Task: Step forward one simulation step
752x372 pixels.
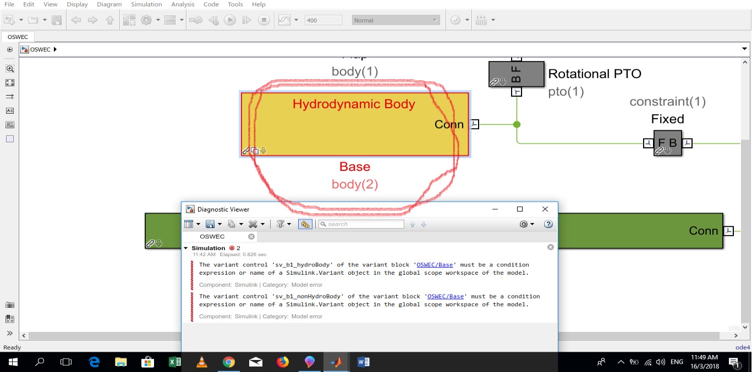Action: click(x=247, y=20)
